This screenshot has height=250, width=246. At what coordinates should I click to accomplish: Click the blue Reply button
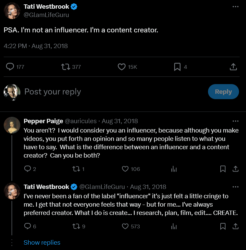(x=223, y=92)
